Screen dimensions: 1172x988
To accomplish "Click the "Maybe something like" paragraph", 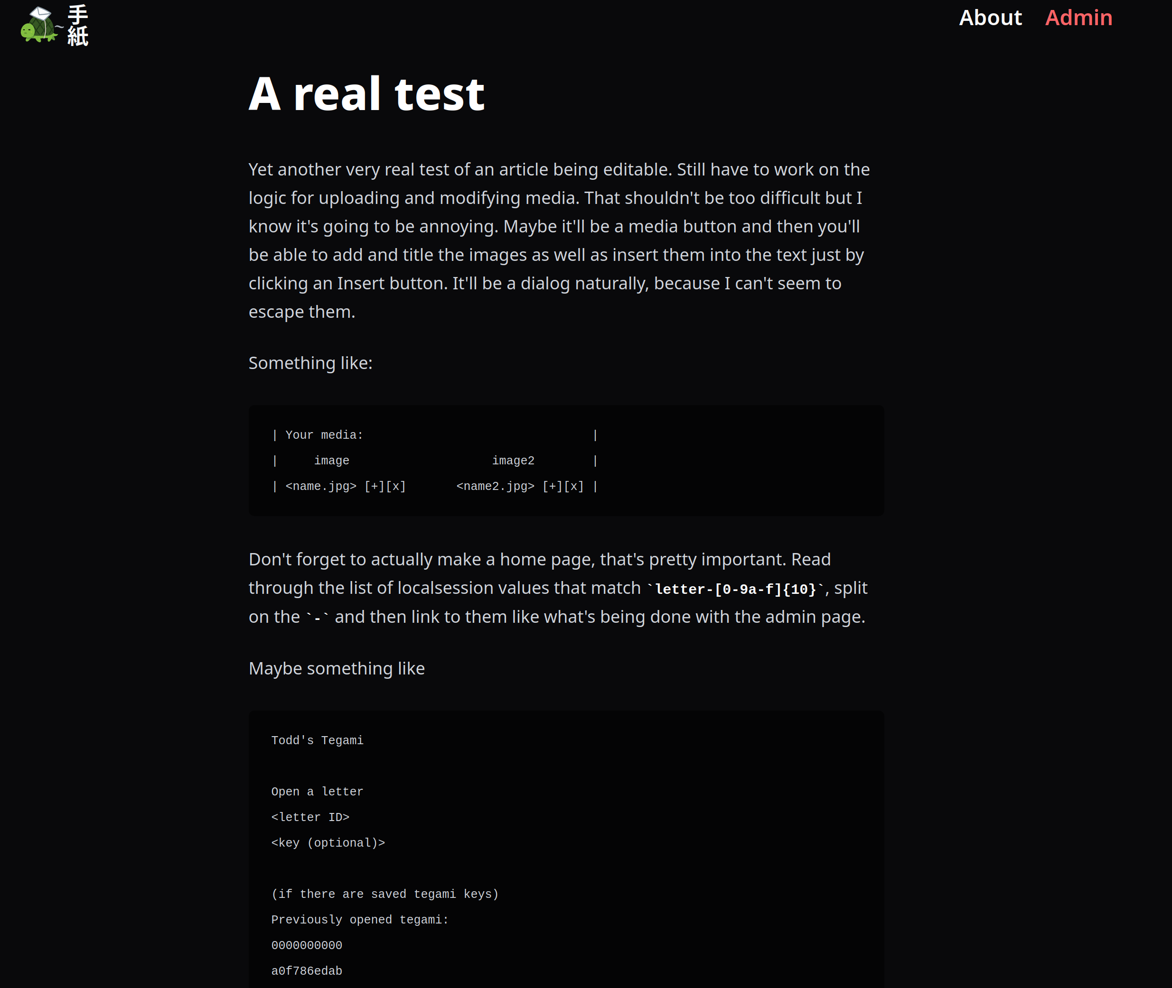I will 336,669.
